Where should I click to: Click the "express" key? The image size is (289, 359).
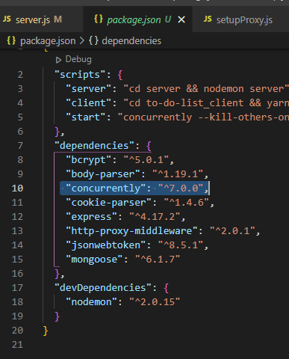coord(91,217)
